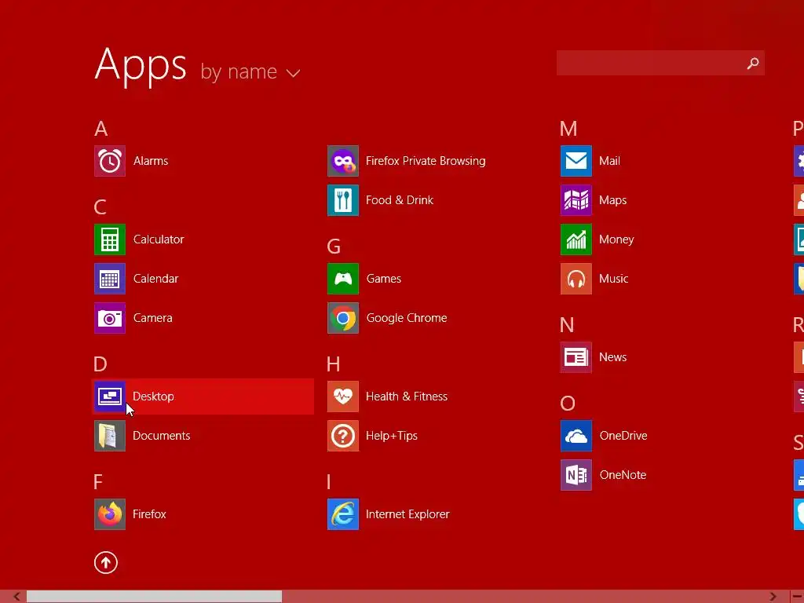Click the 'Food & Drink' label
This screenshot has width=804, height=603.
click(x=400, y=200)
